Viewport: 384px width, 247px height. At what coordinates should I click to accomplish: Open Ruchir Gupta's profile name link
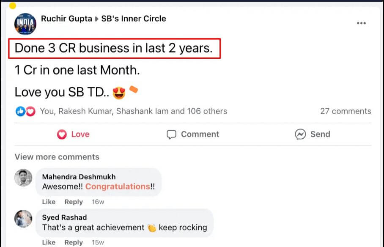67,19
